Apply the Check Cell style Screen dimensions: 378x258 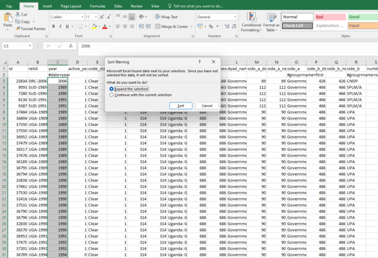coord(297,26)
